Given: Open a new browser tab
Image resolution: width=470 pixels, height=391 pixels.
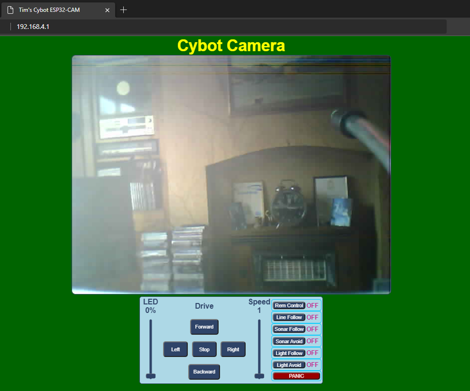Looking at the screenshot, I should (123, 10).
